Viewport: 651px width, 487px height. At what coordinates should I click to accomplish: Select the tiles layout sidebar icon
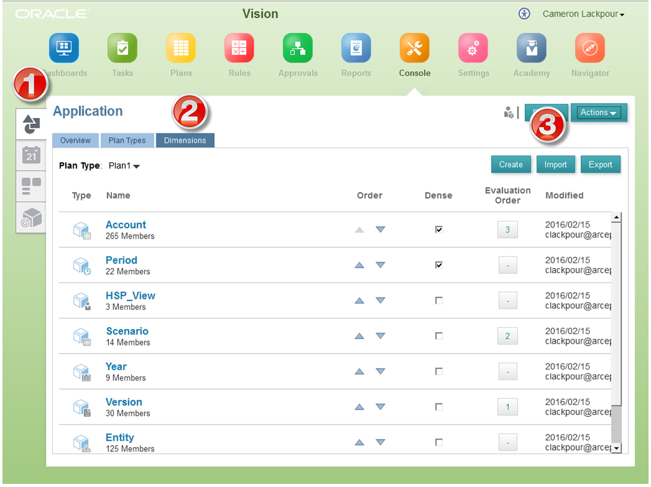(x=31, y=186)
